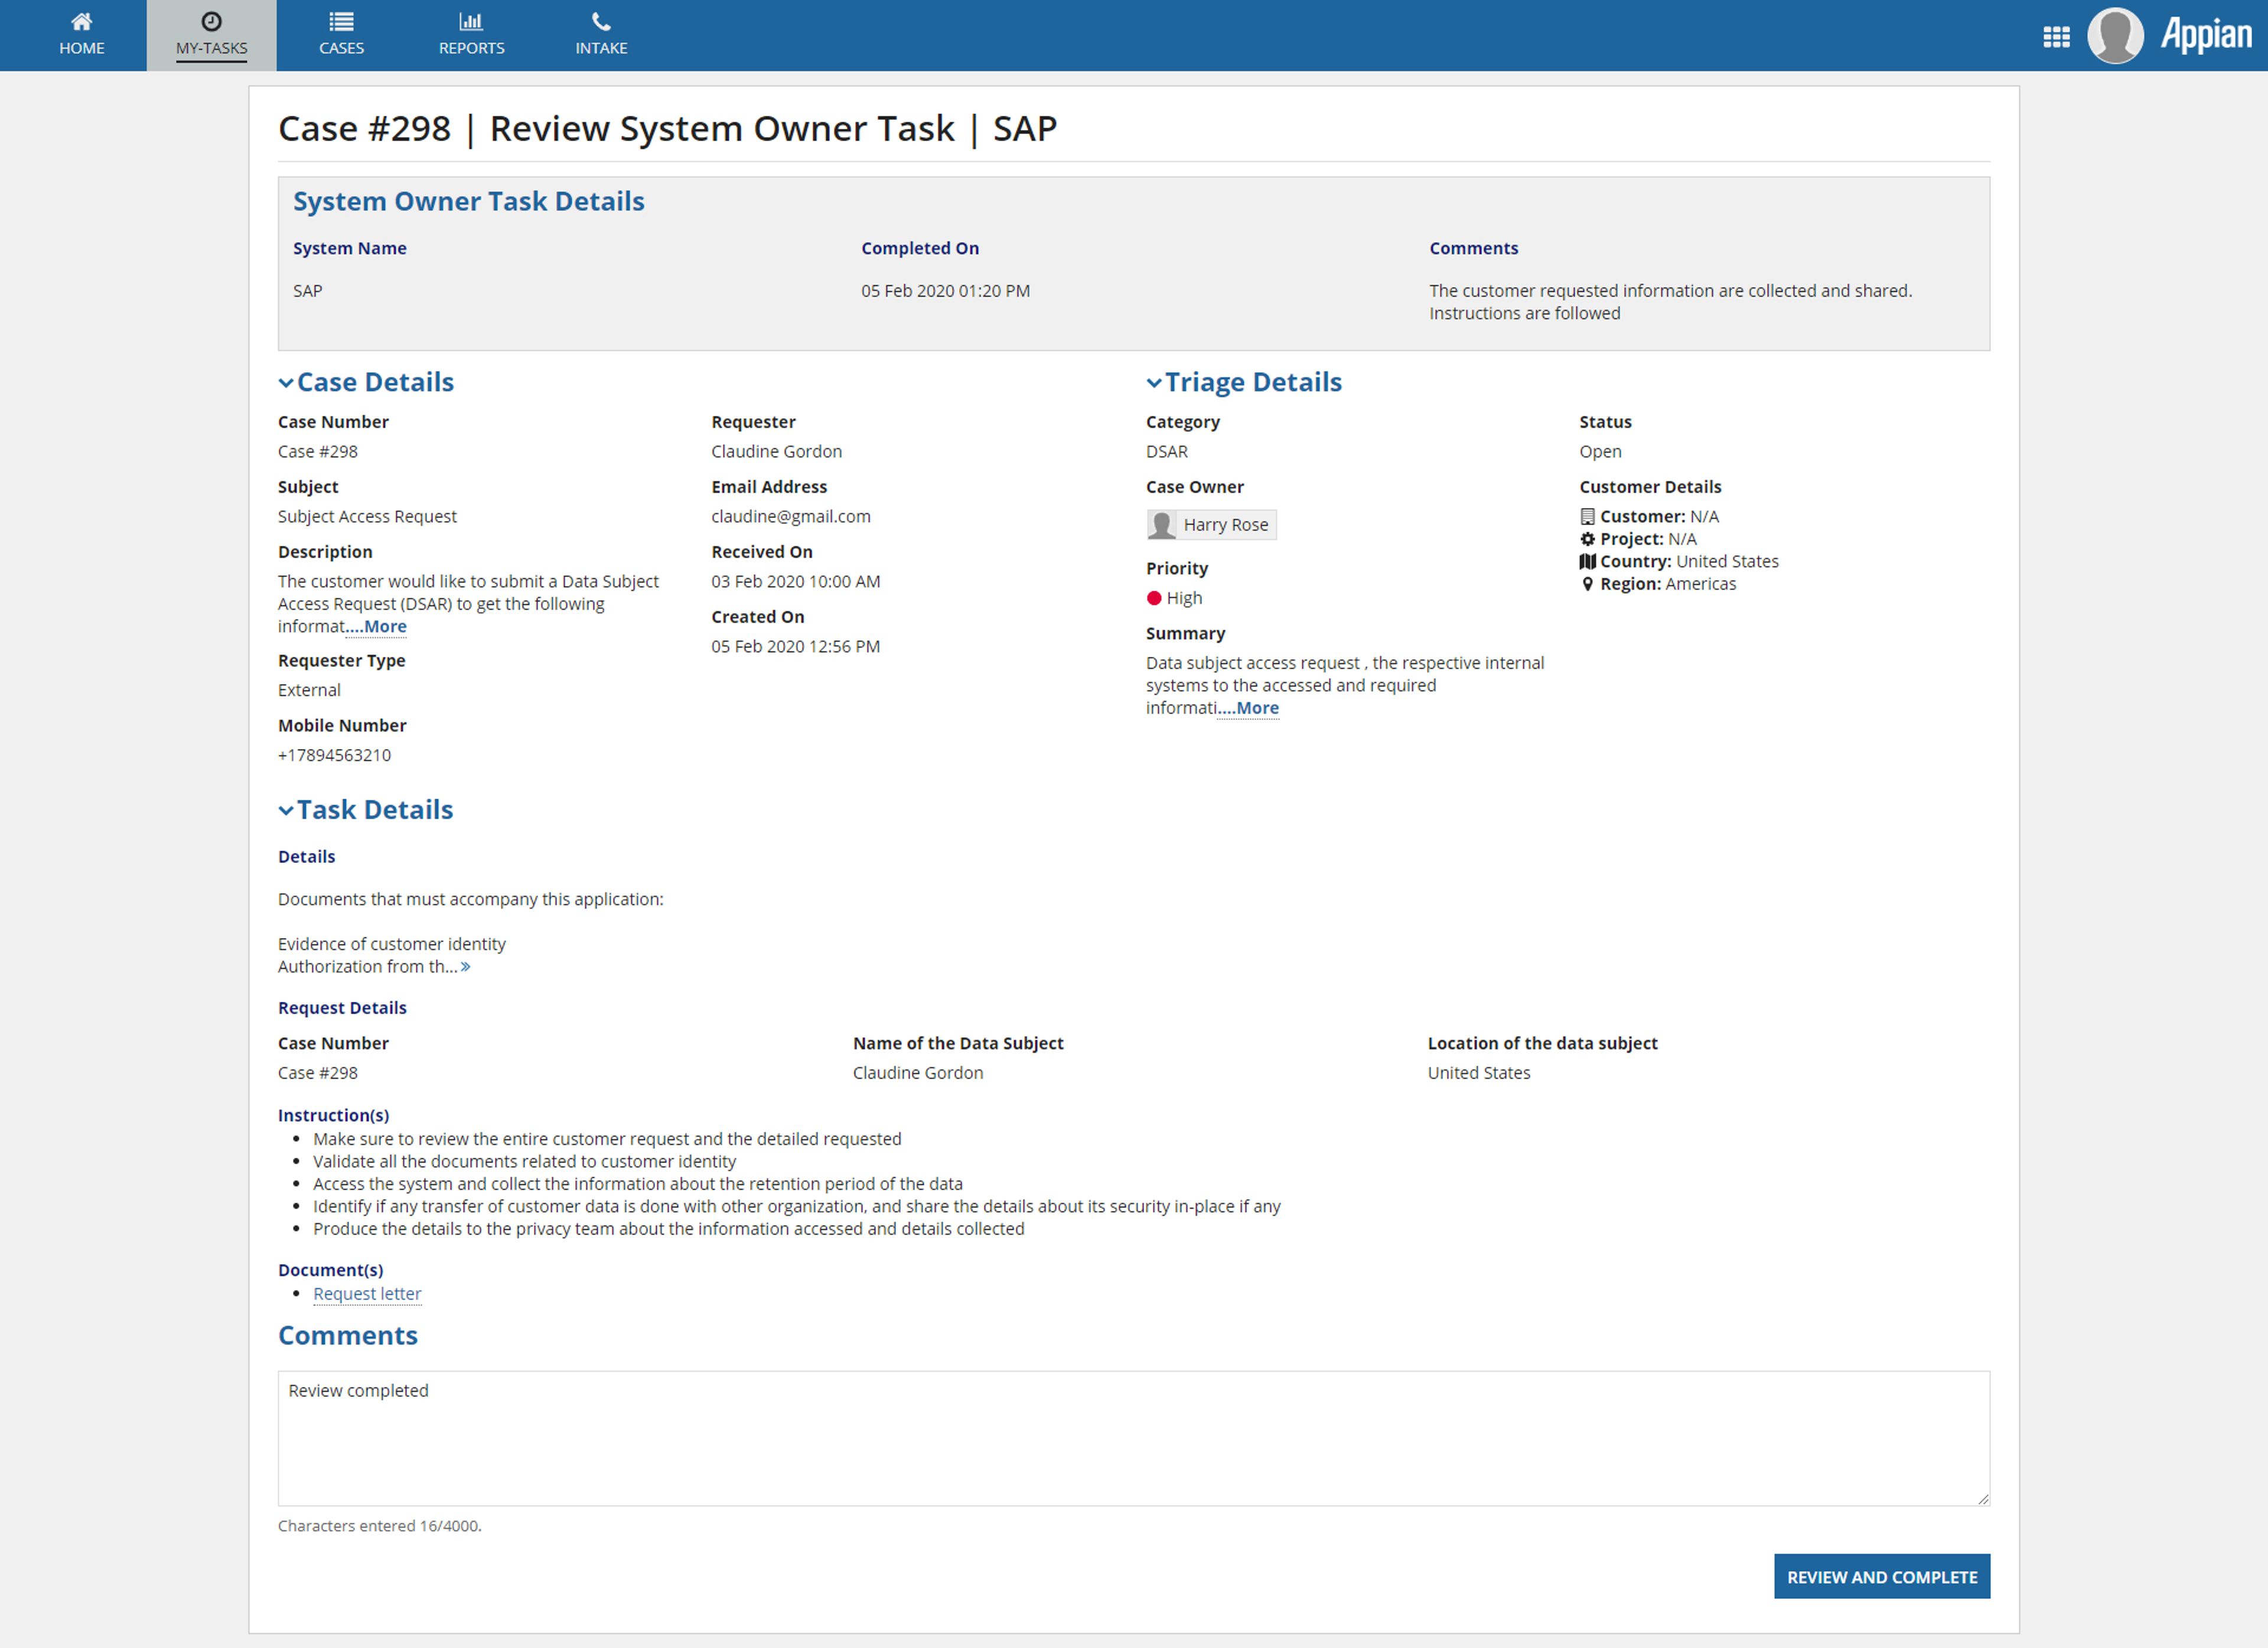Screen dimensions: 2268x1648
Task: Click the Customer building icon
Action: [x=1587, y=517]
